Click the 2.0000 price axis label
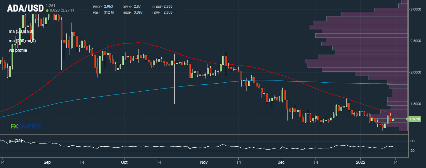The width and height of the screenshot is (426, 168). coord(415,72)
